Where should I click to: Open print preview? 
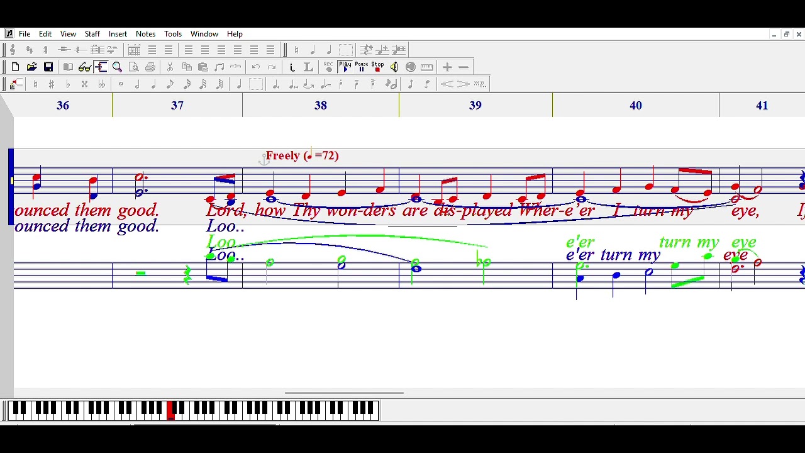pyautogui.click(x=133, y=67)
